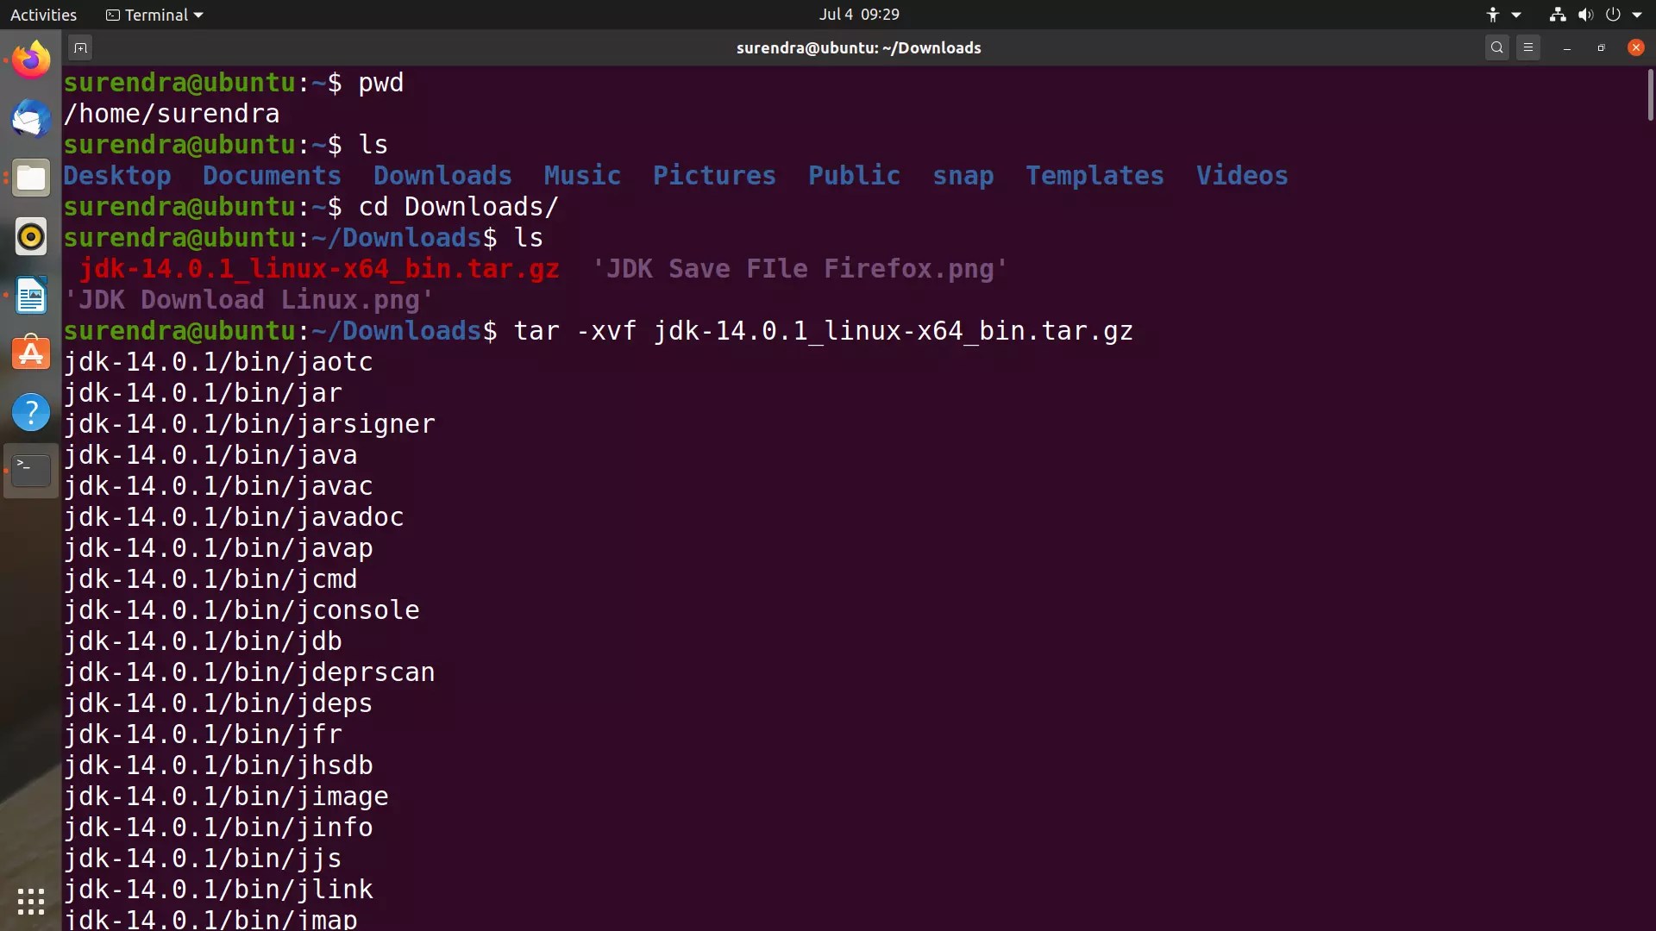Open the Help icon in dock
This screenshot has width=1656, height=931.
(31, 413)
